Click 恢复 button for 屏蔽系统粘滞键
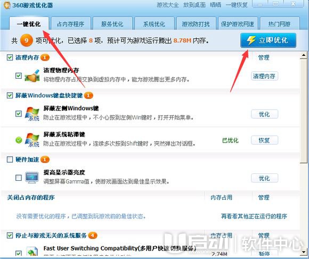 tap(264, 140)
